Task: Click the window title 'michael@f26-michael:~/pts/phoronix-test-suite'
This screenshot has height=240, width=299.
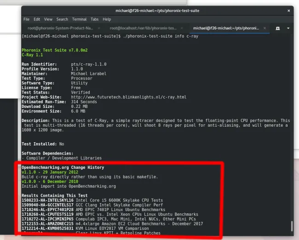Action: 157,11
